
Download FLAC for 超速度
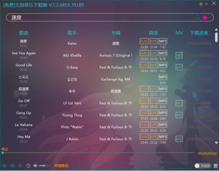pos(144,89)
